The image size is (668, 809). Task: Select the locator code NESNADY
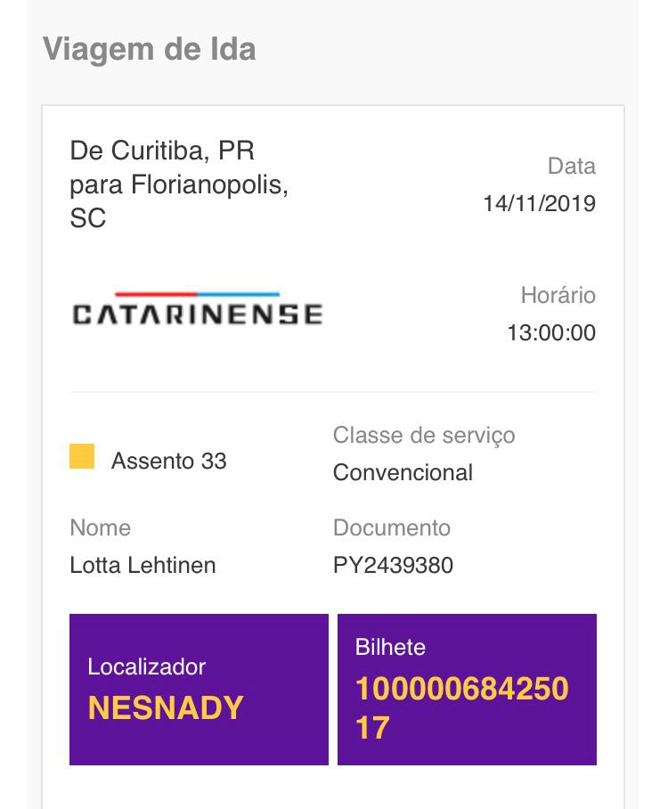[x=166, y=708]
